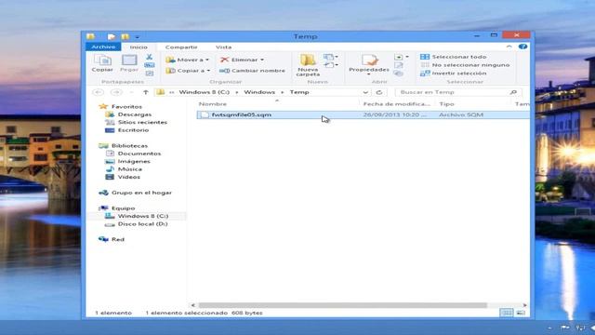Click the Pegar icon
The height and width of the screenshot is (335, 595).
click(129, 63)
